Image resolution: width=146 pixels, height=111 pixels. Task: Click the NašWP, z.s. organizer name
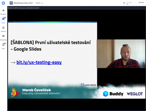(39, 3)
